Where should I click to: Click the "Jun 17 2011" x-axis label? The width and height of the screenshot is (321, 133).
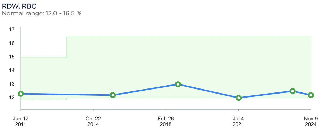pos(21,122)
